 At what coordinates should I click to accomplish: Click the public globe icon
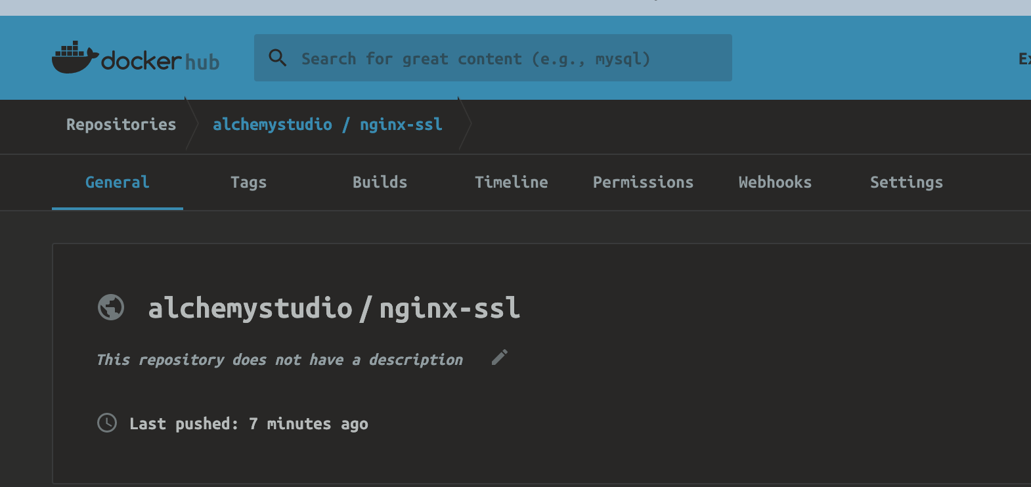(111, 307)
